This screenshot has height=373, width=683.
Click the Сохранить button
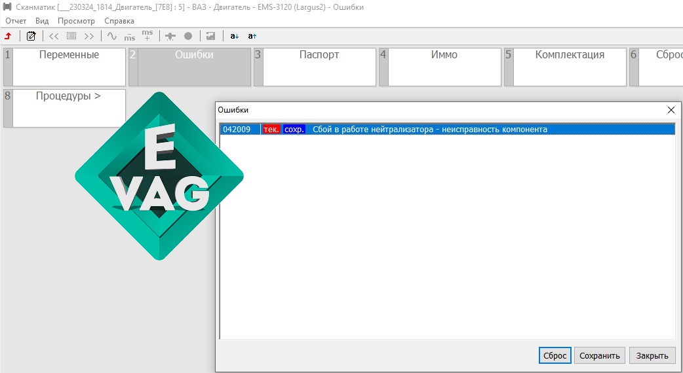pyautogui.click(x=599, y=355)
